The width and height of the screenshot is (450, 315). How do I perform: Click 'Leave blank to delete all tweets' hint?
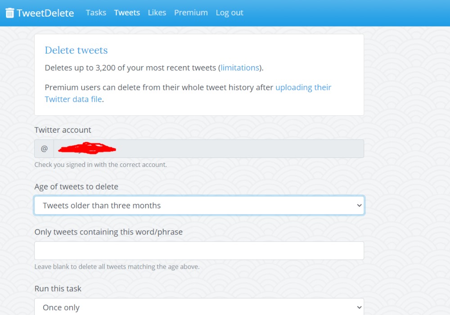tap(117, 267)
